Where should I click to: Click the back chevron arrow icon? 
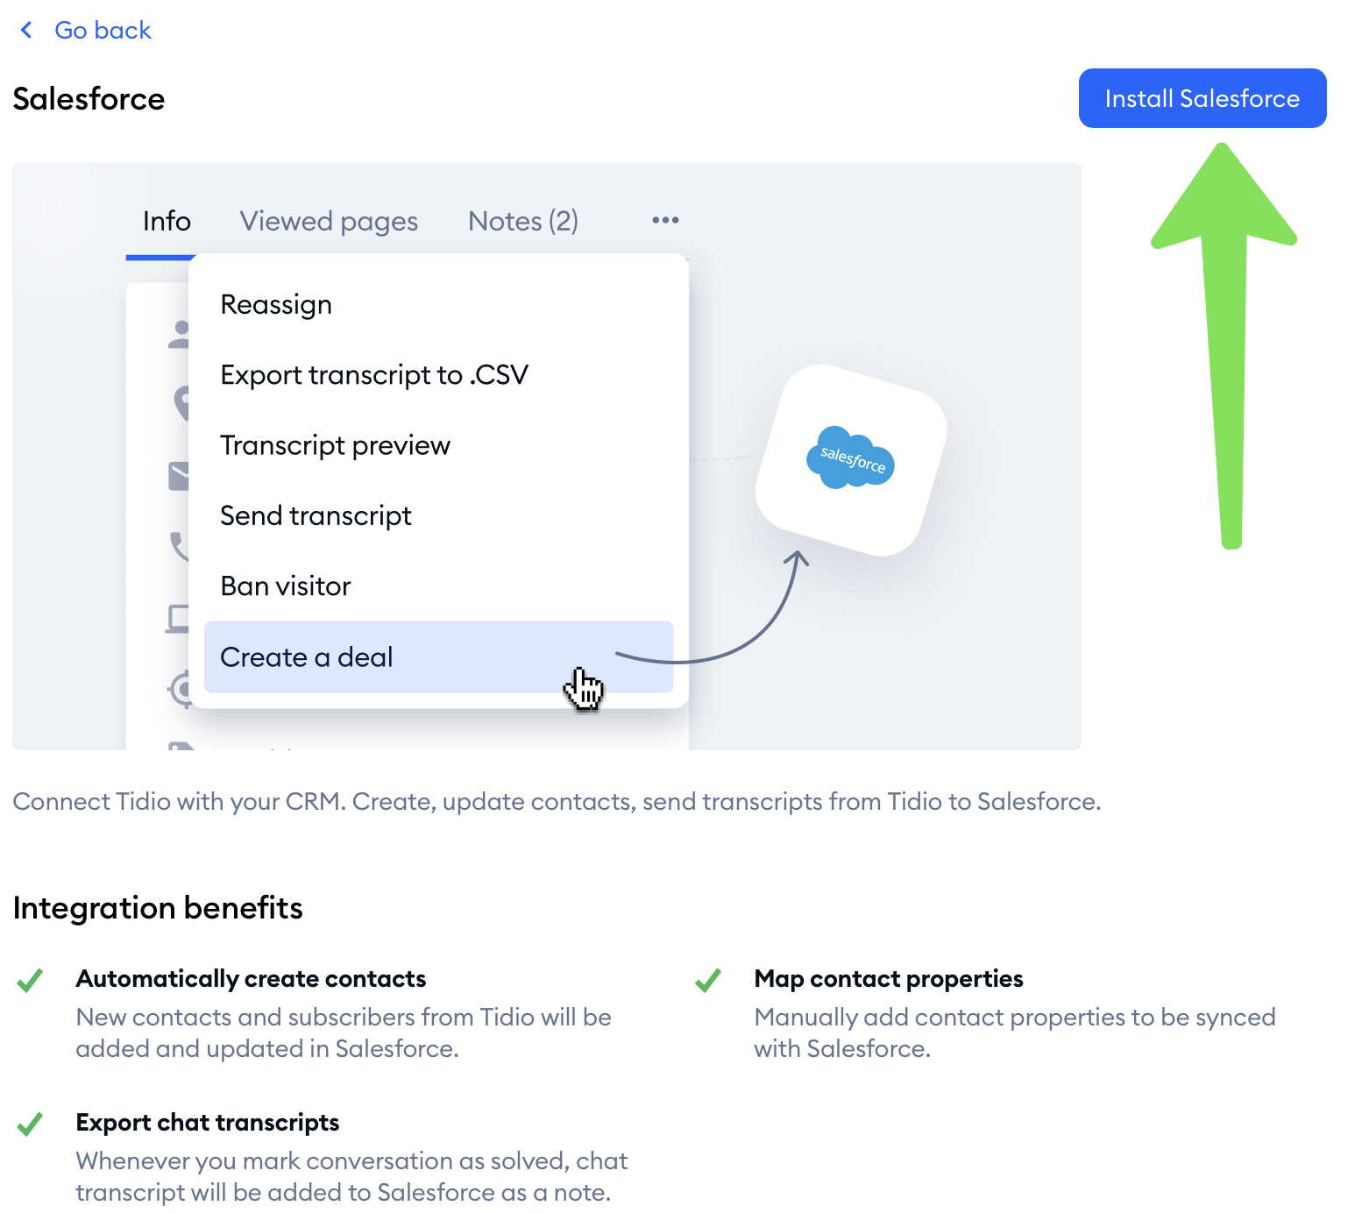click(x=26, y=31)
